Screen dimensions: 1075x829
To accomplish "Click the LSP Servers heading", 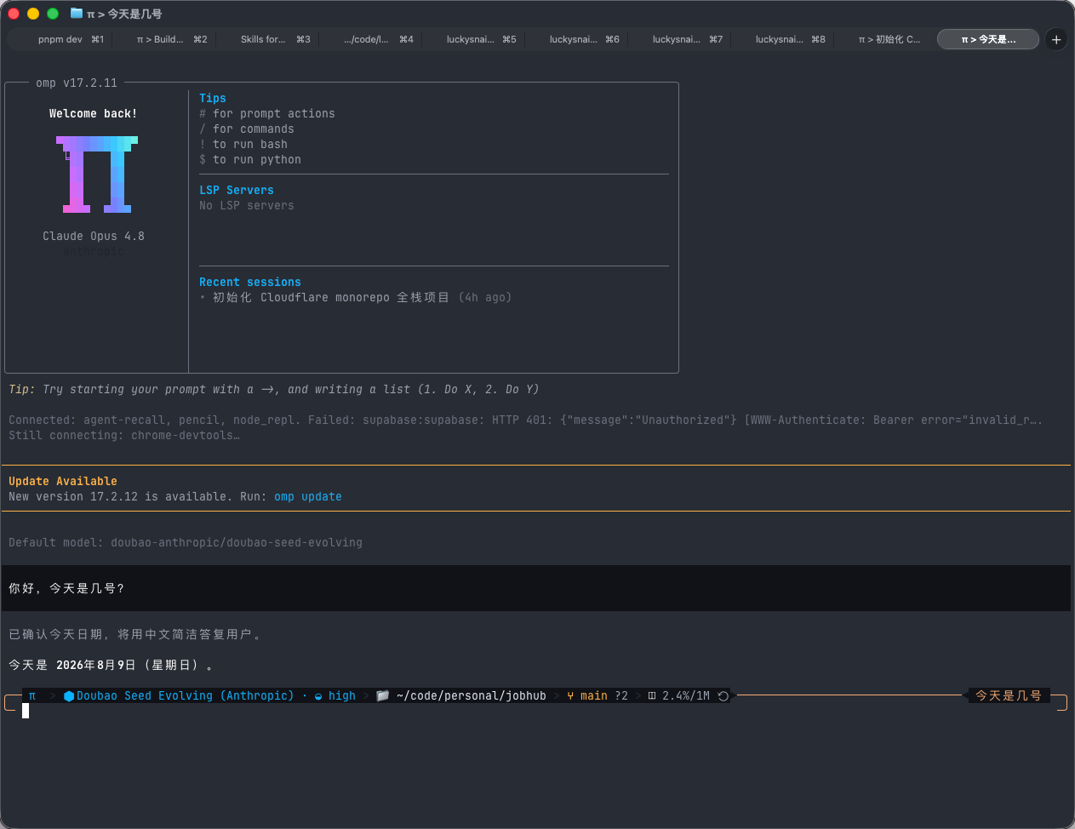I will point(237,191).
